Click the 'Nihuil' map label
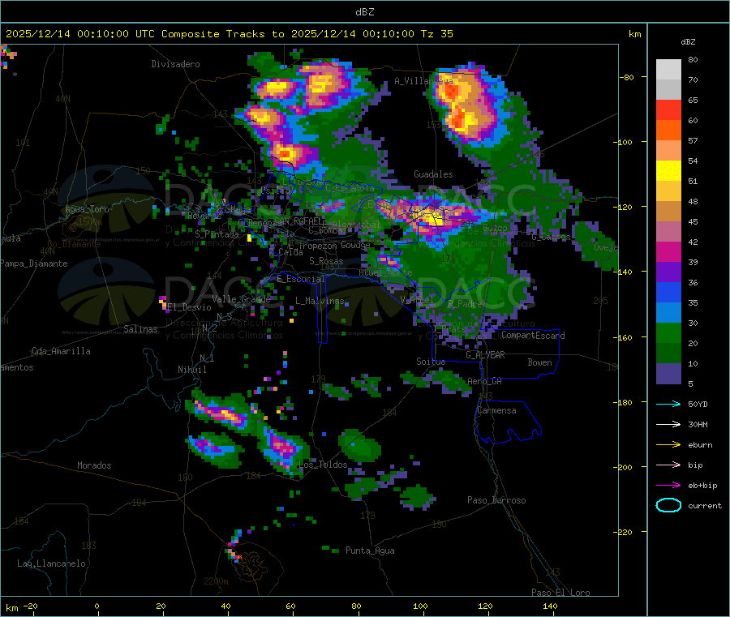The image size is (730, 617). pos(192,370)
